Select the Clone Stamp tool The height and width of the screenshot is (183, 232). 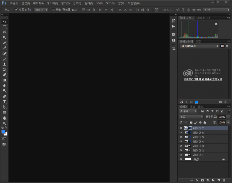coord(5,64)
